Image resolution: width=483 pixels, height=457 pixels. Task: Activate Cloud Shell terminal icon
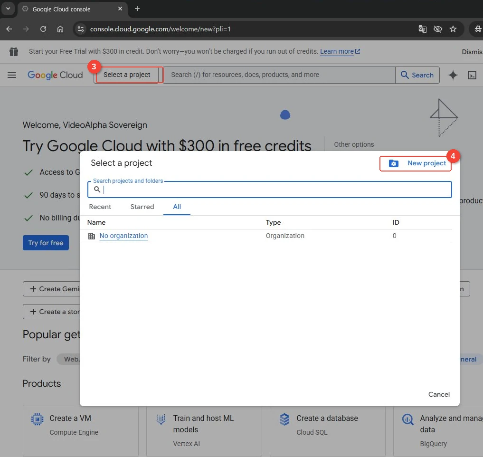[x=472, y=75]
